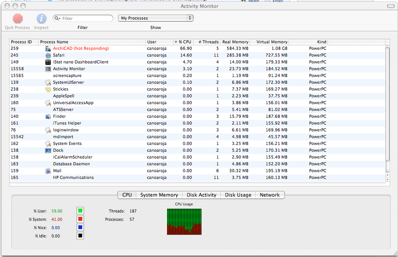The width and height of the screenshot is (398, 257).
Task: Sort by Virtual Memory column header
Action: (x=269, y=42)
